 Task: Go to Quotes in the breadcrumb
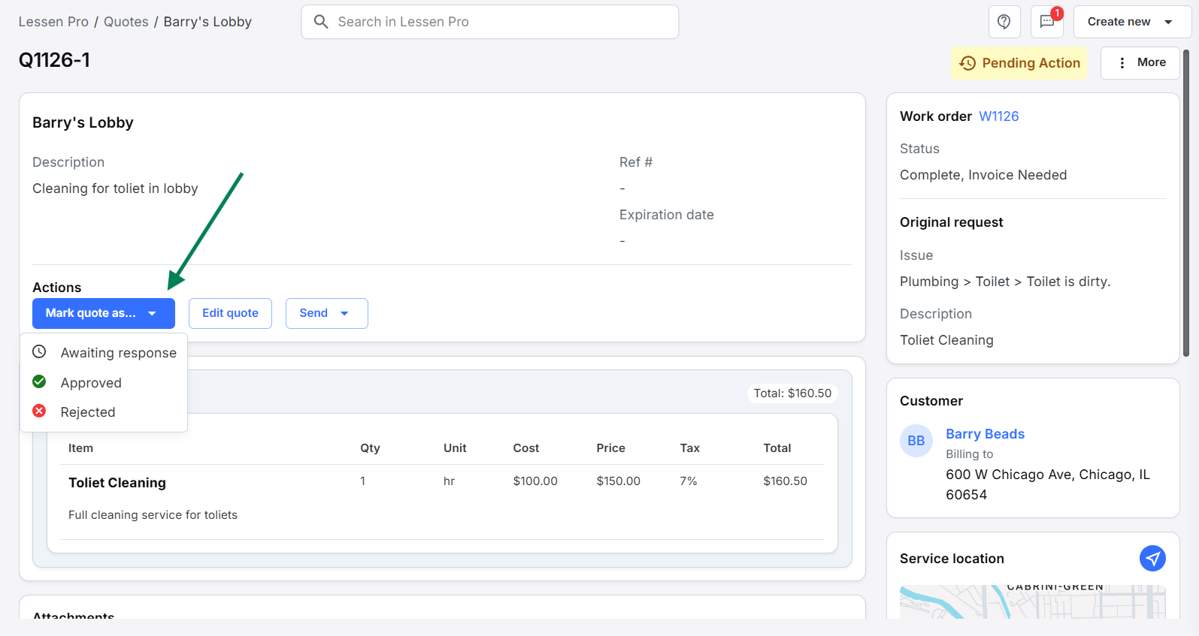pyautogui.click(x=126, y=22)
